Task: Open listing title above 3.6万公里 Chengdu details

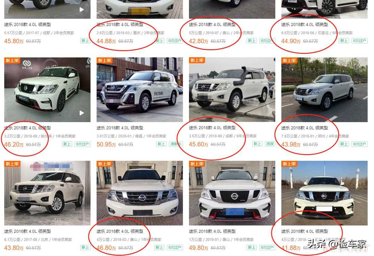Action: coord(212,128)
